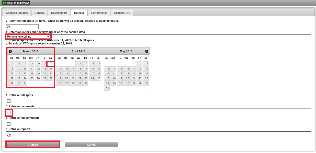This screenshot has height=153, width=316.
Task: Go to the Performance tab
Action: click(x=99, y=13)
